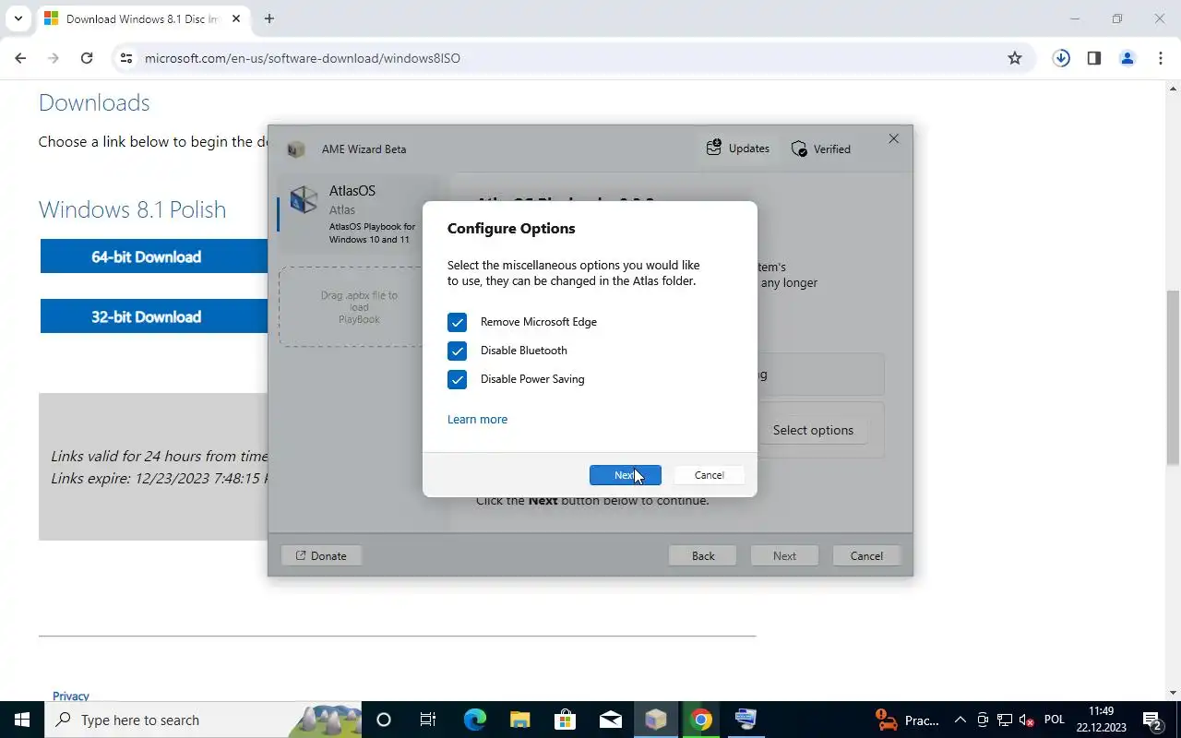Screen dimensions: 1181x738
Task: Toggle the Disable Bluetooth checkbox
Action: [x=457, y=351]
